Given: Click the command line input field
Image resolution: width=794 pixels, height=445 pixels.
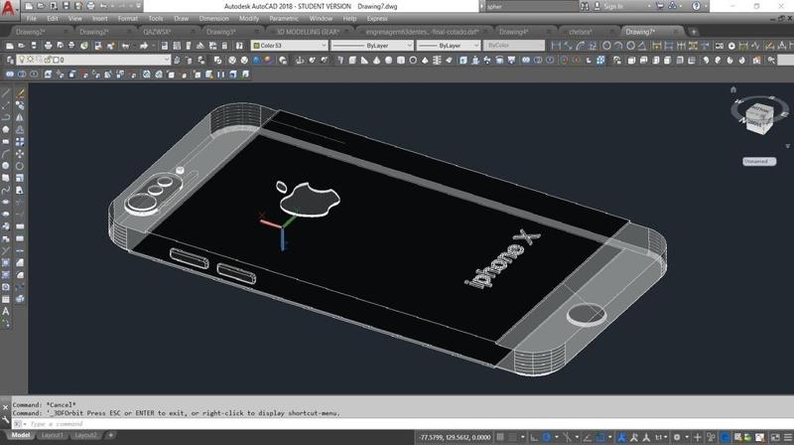Looking at the screenshot, I should pyautogui.click(x=403, y=424).
